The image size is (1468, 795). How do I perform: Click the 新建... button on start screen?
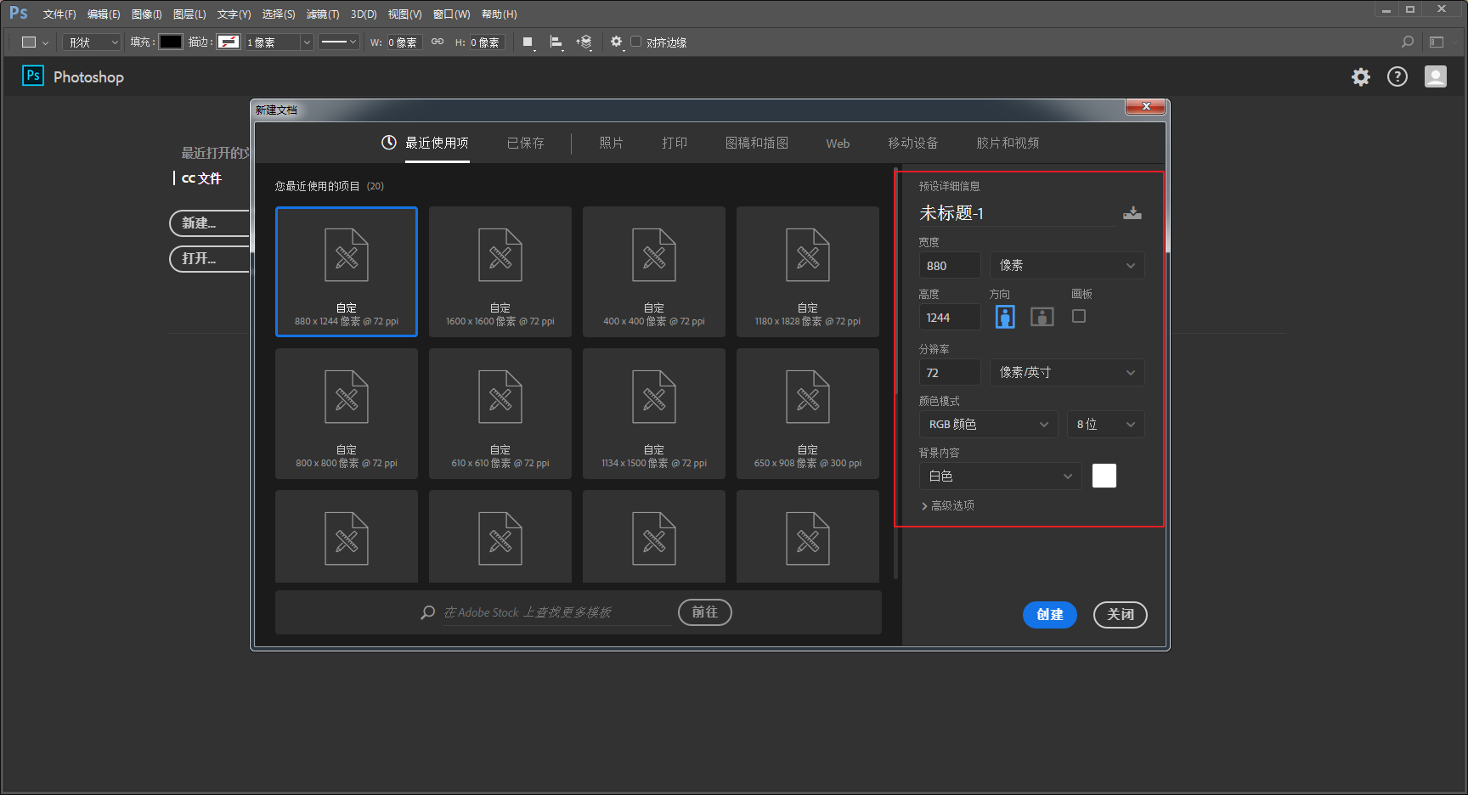coord(209,223)
